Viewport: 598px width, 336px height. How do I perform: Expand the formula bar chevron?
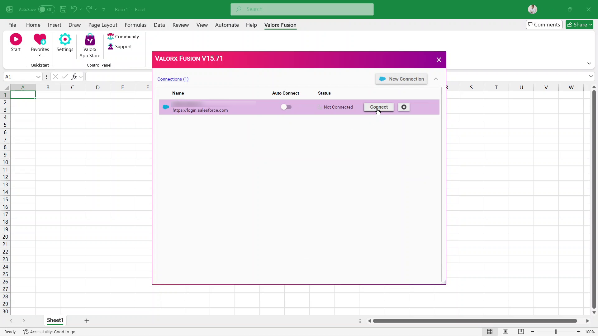click(591, 77)
